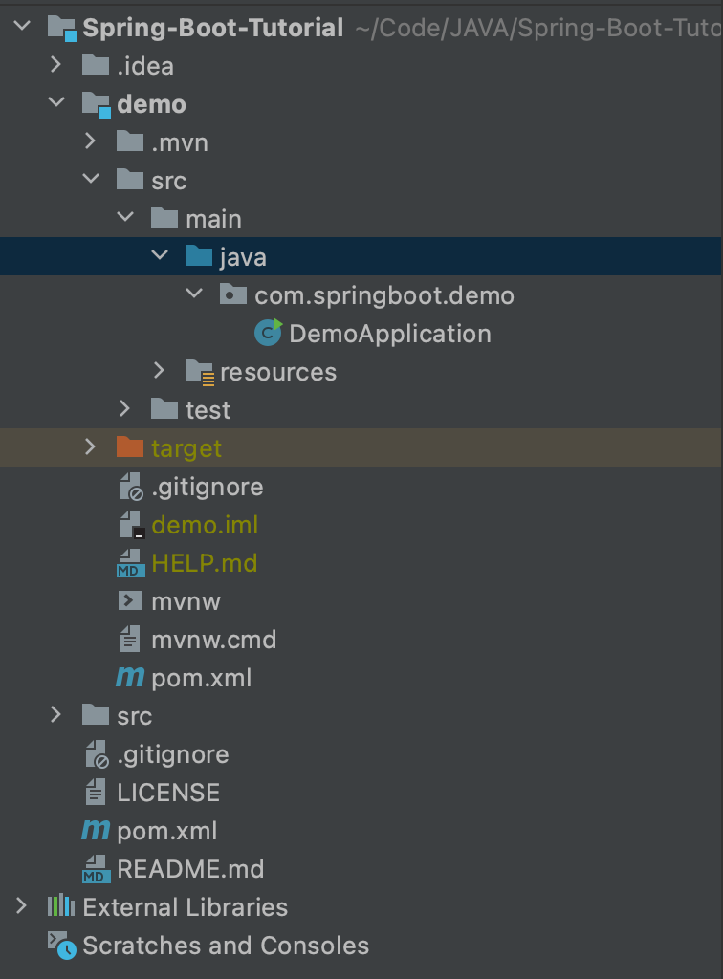Select the test label

(x=208, y=410)
